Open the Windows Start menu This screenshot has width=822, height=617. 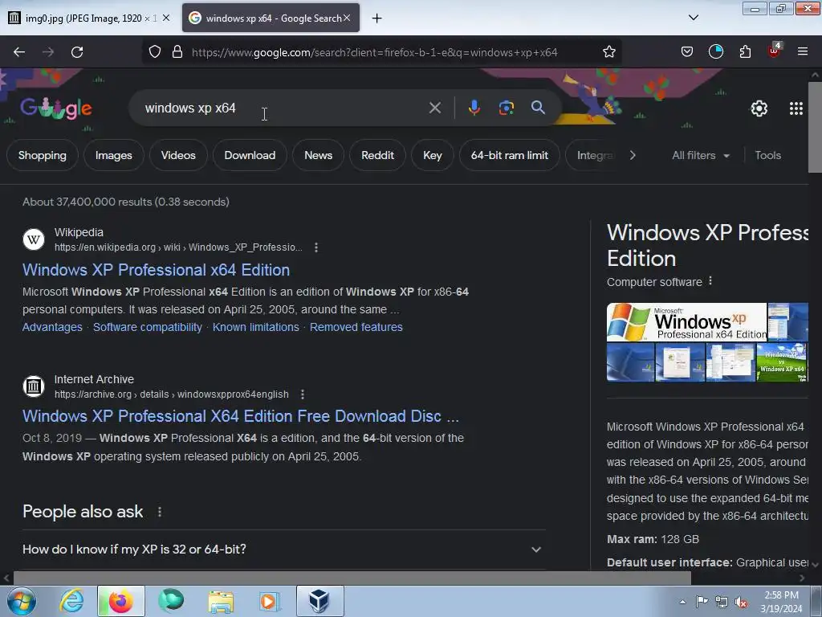(x=21, y=601)
